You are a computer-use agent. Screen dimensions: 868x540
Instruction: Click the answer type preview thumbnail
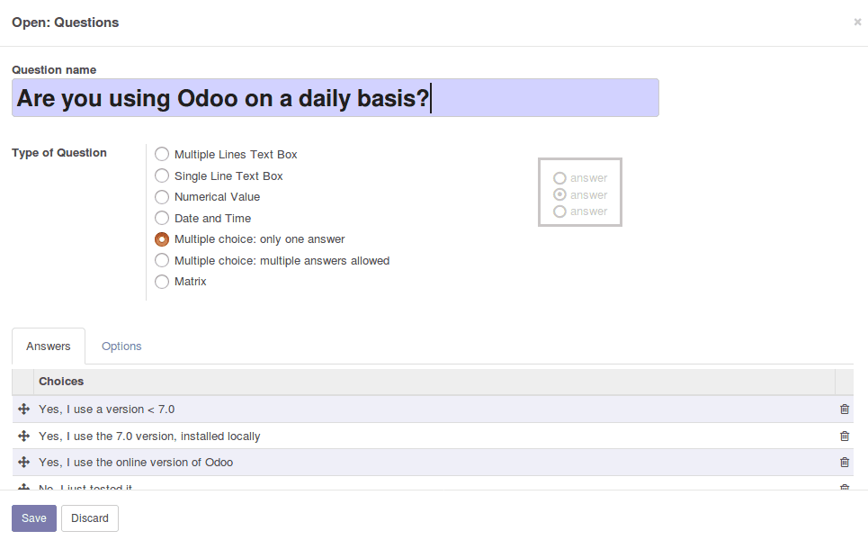(x=580, y=193)
